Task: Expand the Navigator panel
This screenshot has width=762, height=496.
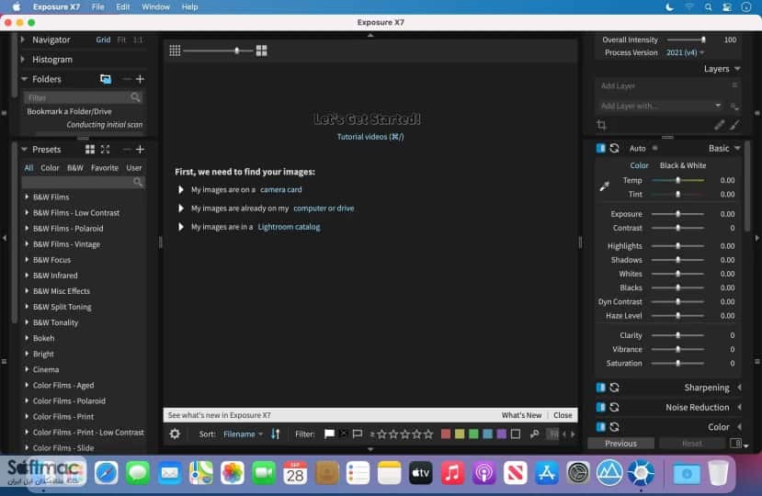Action: point(23,39)
